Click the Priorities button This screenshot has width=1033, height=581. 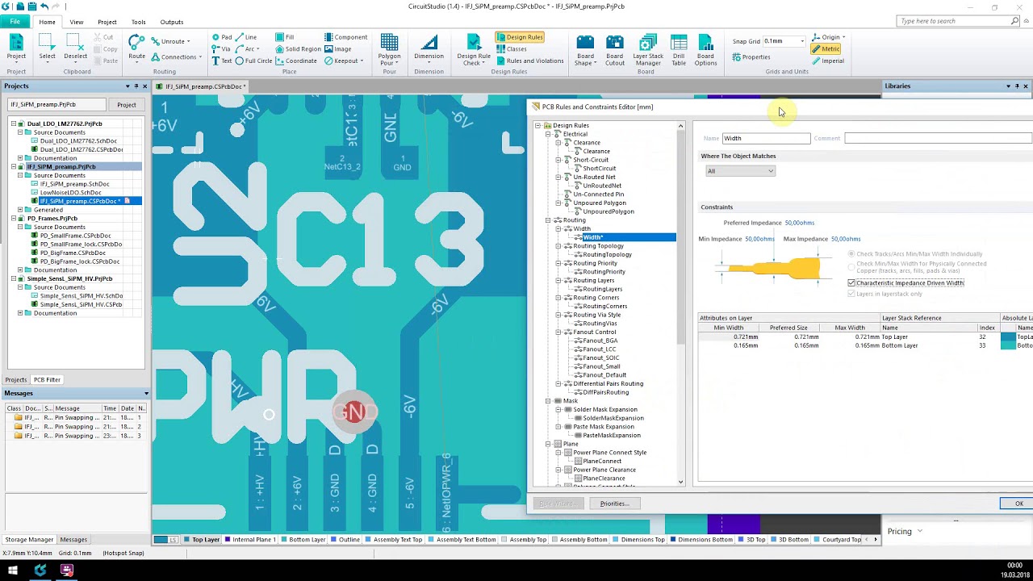[614, 504]
